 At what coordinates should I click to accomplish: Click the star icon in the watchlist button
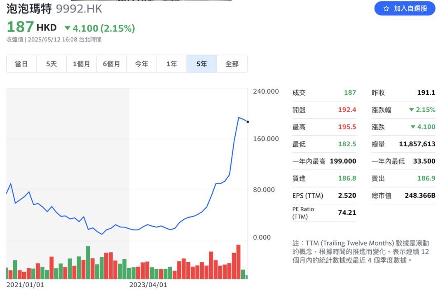pyautogui.click(x=386, y=8)
